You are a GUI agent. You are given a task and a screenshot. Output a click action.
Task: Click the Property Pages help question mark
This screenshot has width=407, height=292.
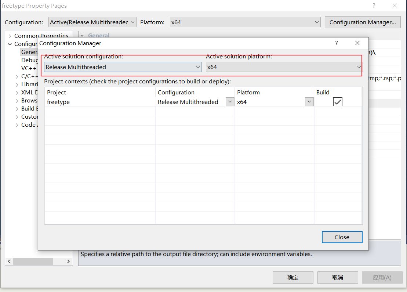374,6
